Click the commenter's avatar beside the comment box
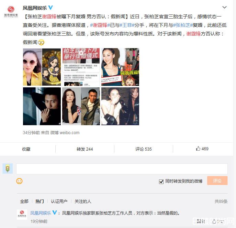The image size is (236, 228). click(x=8, y=168)
